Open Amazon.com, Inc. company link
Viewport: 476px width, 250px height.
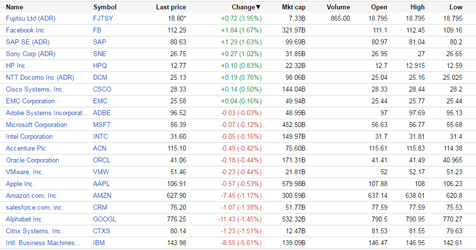[32, 195]
